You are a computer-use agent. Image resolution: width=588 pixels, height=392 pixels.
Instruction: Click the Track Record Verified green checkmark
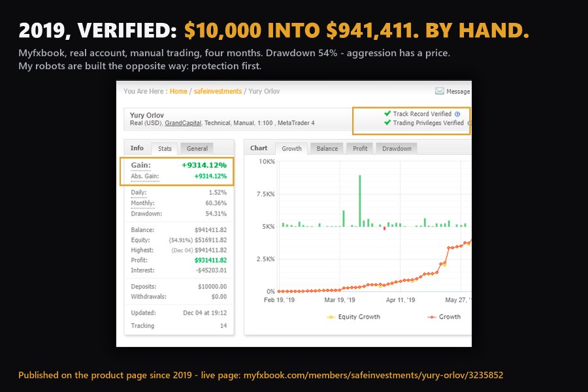[387, 113]
